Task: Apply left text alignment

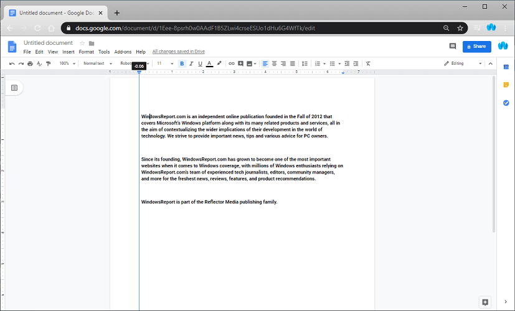Action: [265, 63]
